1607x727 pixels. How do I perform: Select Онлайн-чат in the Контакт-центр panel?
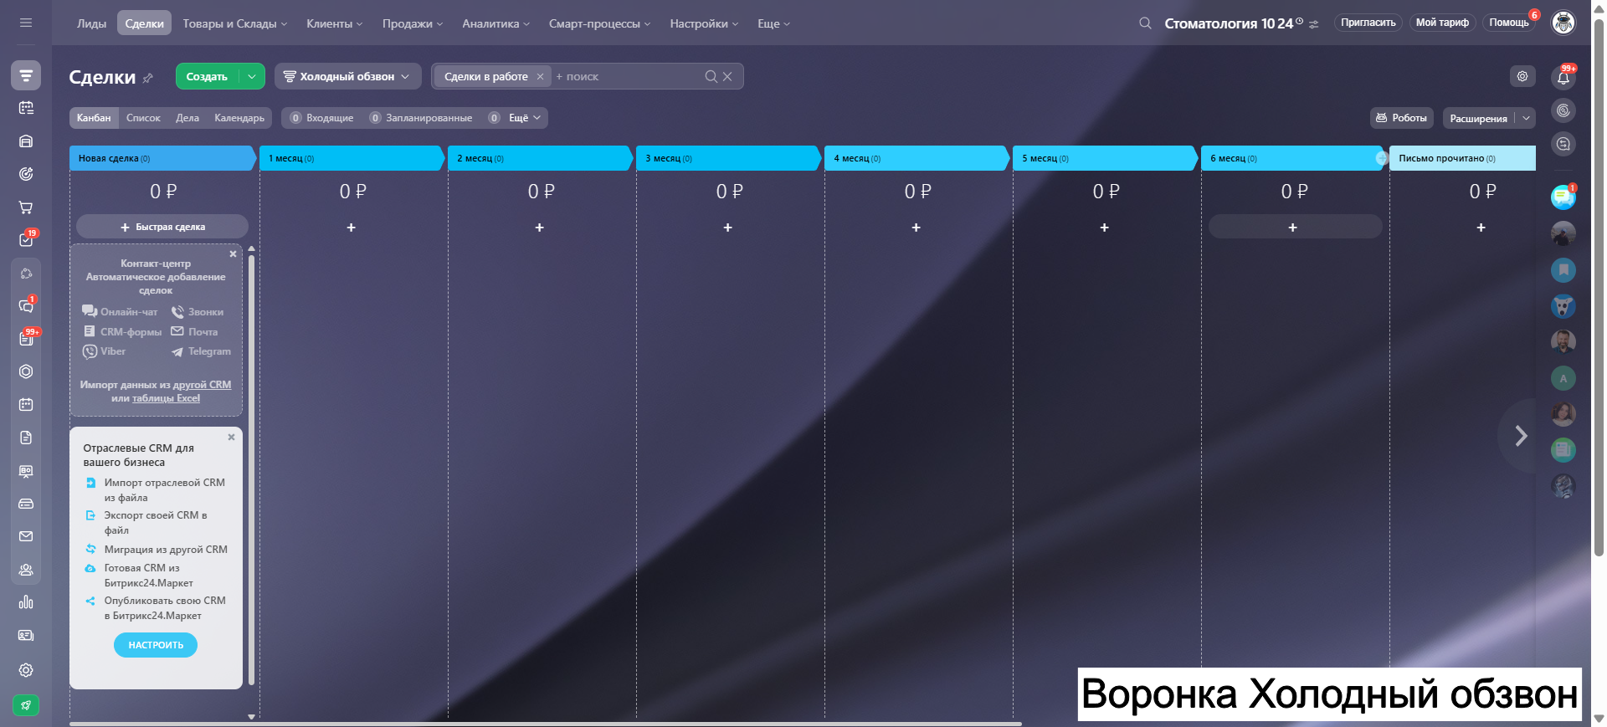tap(120, 312)
